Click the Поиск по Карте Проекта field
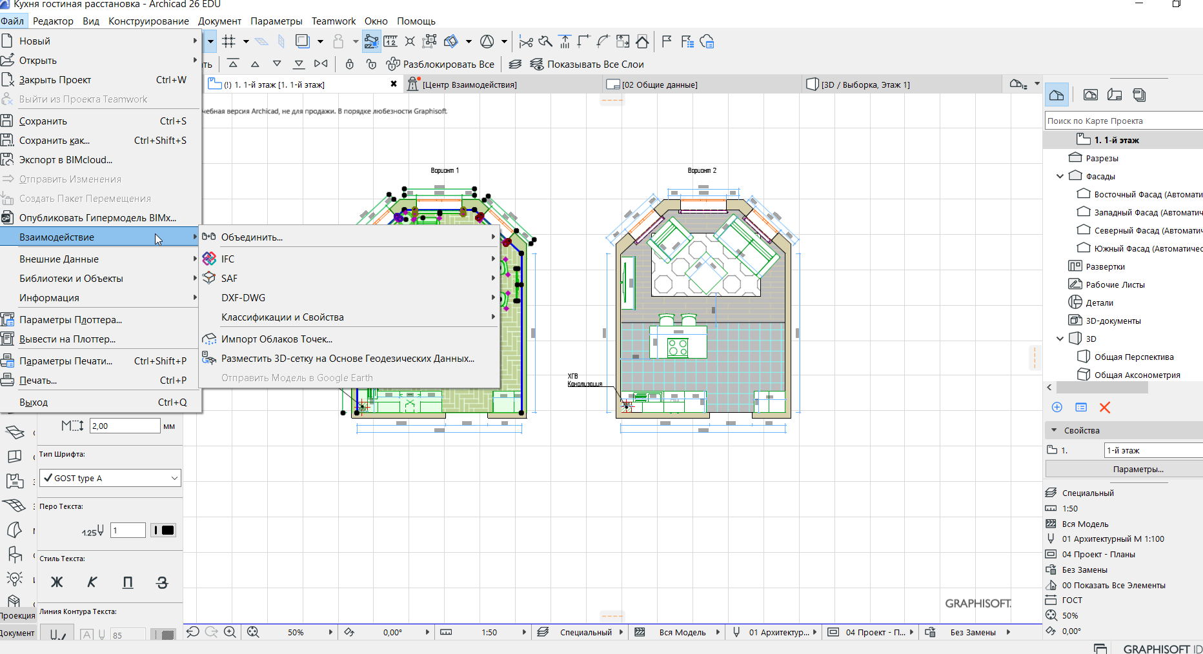The height and width of the screenshot is (654, 1203). point(1123,121)
